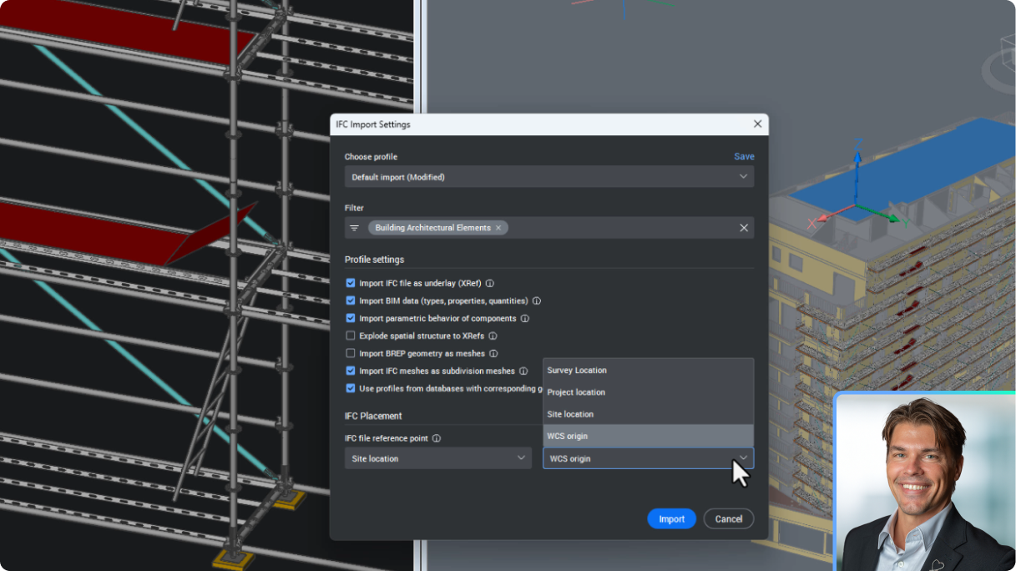Select Survey Location from the list

[576, 370]
